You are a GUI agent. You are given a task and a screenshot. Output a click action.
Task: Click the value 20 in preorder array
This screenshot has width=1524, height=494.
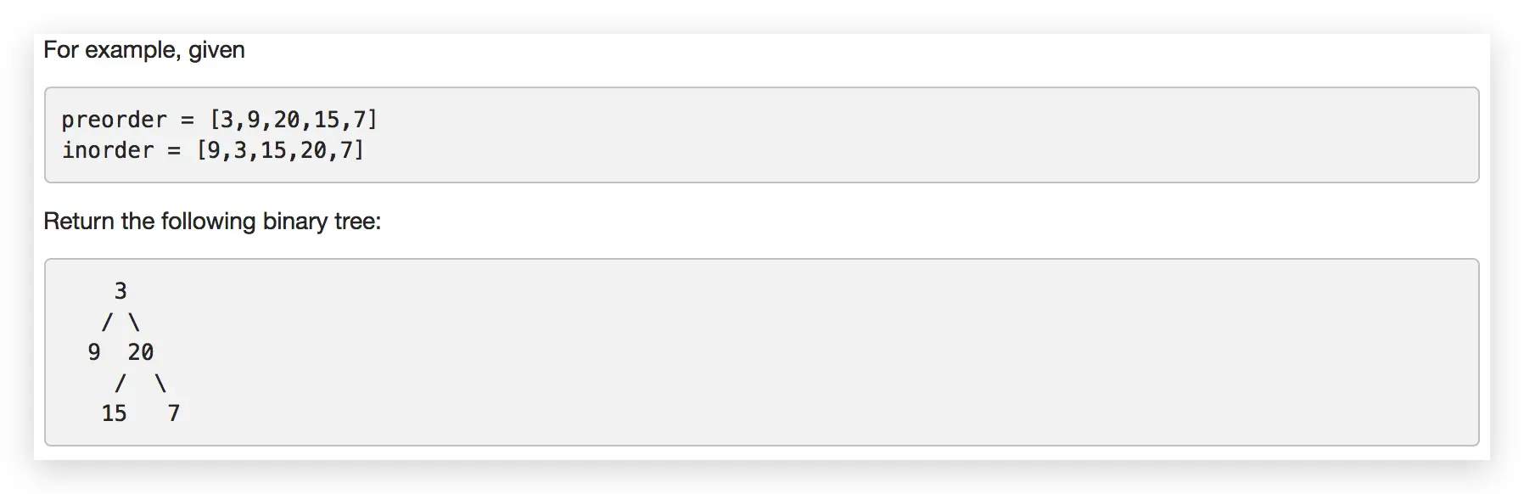tap(287, 120)
